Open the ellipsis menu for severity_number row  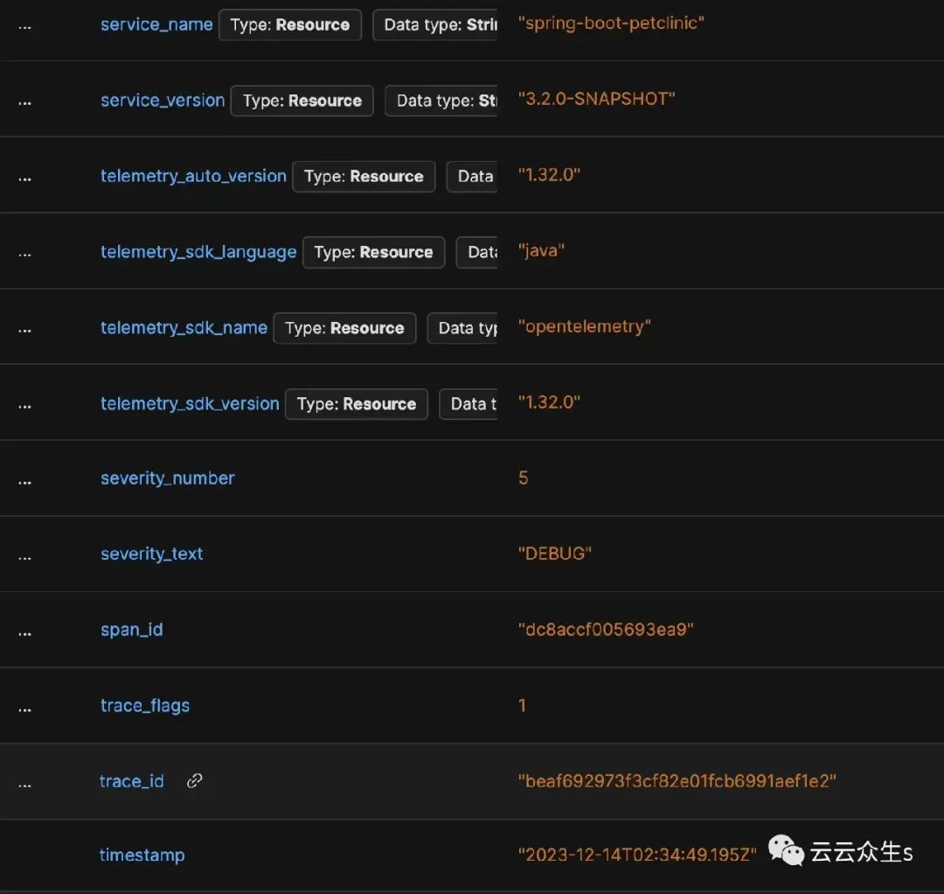tap(24, 480)
